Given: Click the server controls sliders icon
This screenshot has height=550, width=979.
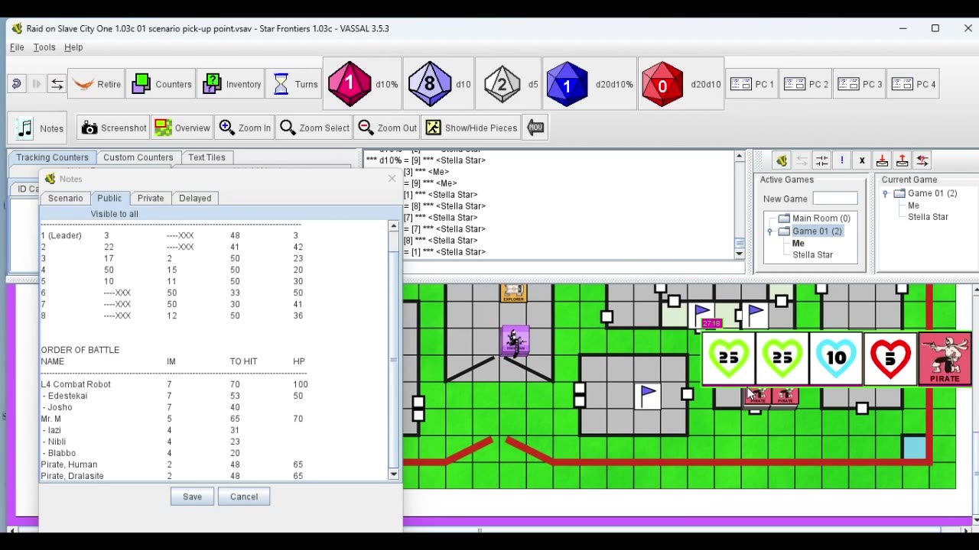Looking at the screenshot, I should (821, 160).
